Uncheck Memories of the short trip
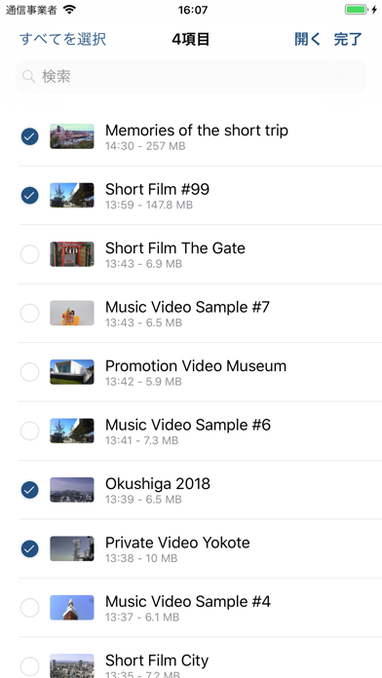The width and height of the screenshot is (382, 678). 30,136
